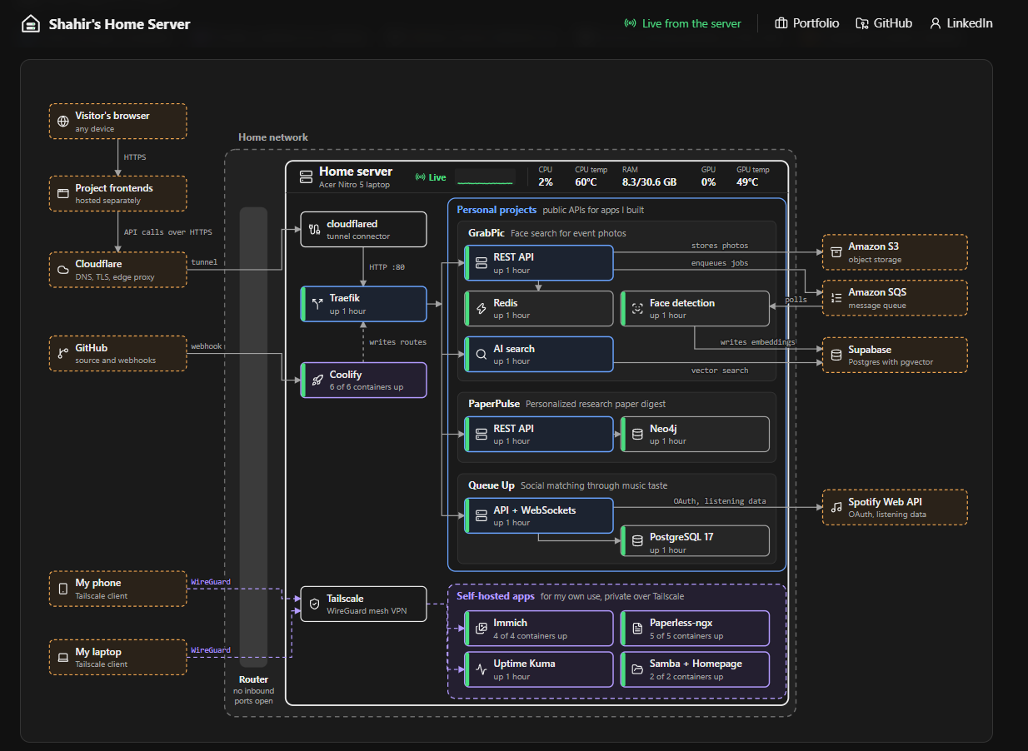
Task: Click the cloud icon in Cloudflare node
Action: point(62,270)
